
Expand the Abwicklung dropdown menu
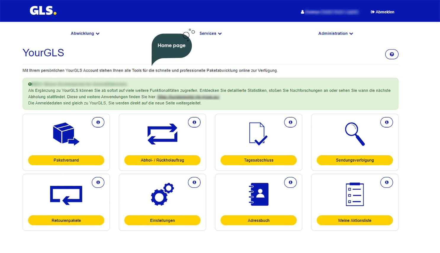click(85, 33)
